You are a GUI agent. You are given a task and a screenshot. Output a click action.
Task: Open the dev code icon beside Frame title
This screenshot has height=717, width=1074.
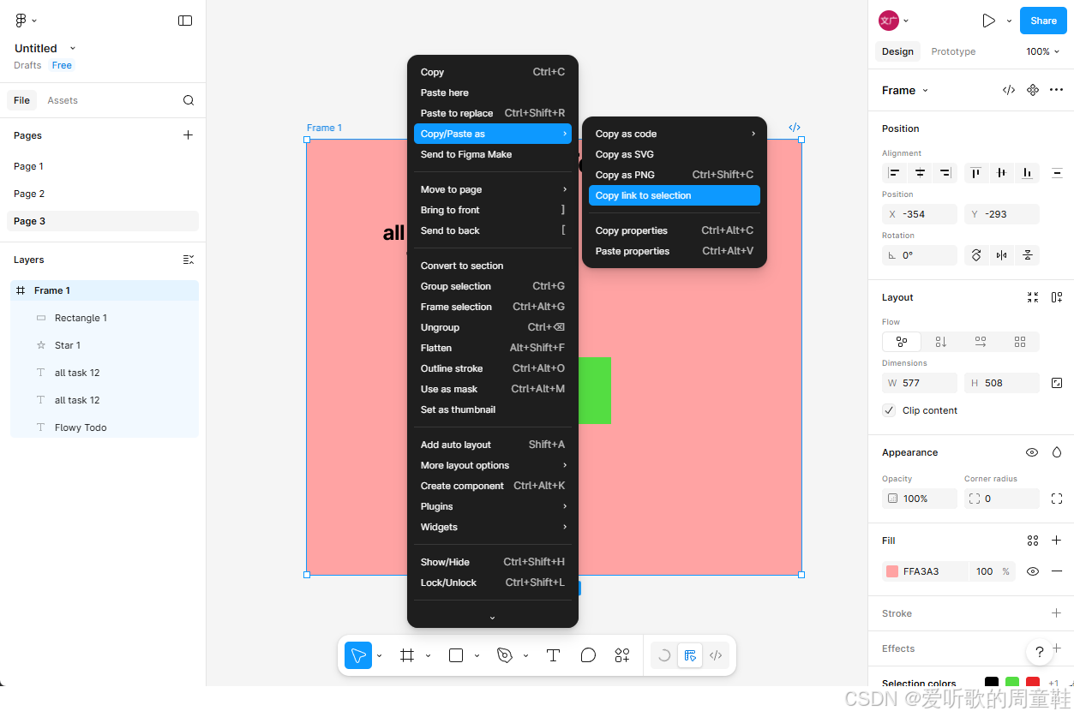pyautogui.click(x=1009, y=90)
